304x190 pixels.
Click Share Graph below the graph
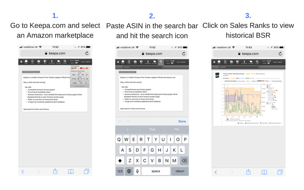264,123
